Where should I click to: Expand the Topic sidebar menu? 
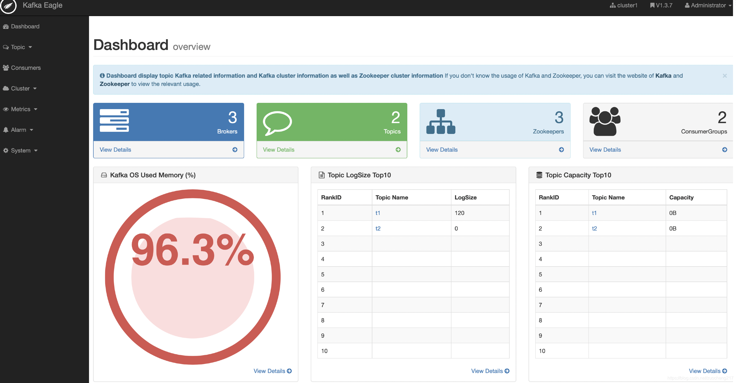[x=18, y=47]
